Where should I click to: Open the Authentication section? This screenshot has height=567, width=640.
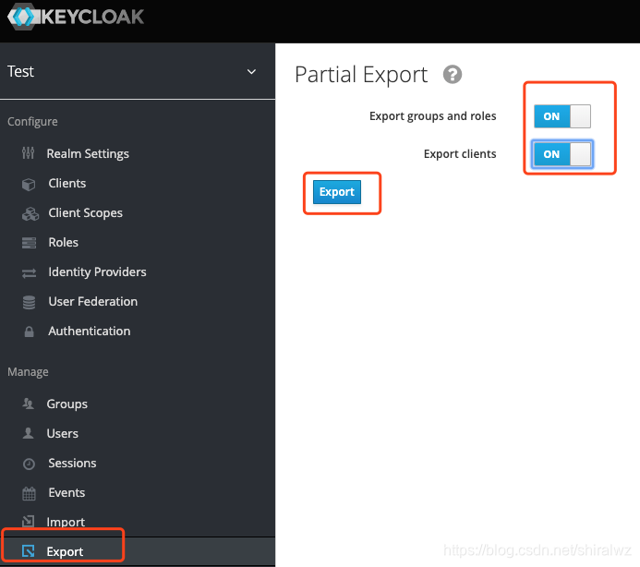pyautogui.click(x=90, y=331)
